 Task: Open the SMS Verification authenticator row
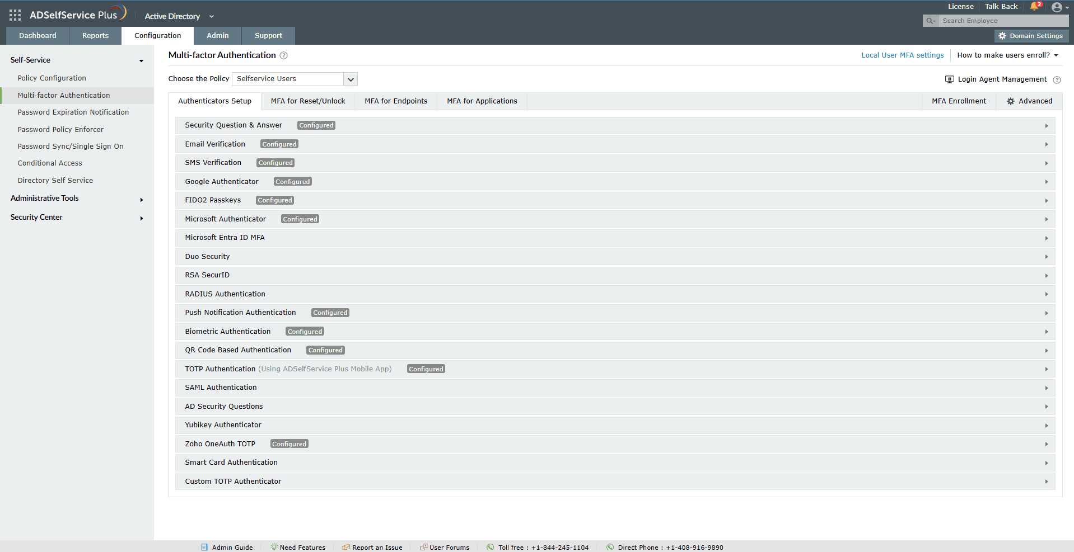click(x=615, y=163)
